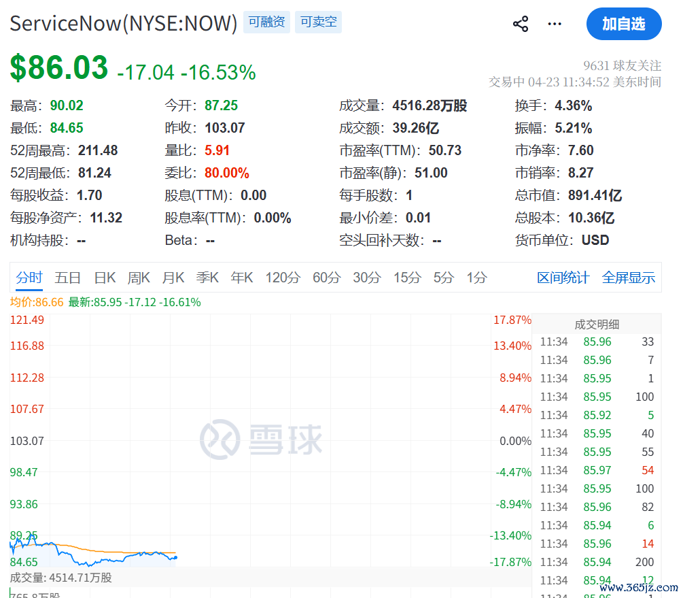Click the 最低 value 84.65
The image size is (683, 598).
pyautogui.click(x=67, y=128)
